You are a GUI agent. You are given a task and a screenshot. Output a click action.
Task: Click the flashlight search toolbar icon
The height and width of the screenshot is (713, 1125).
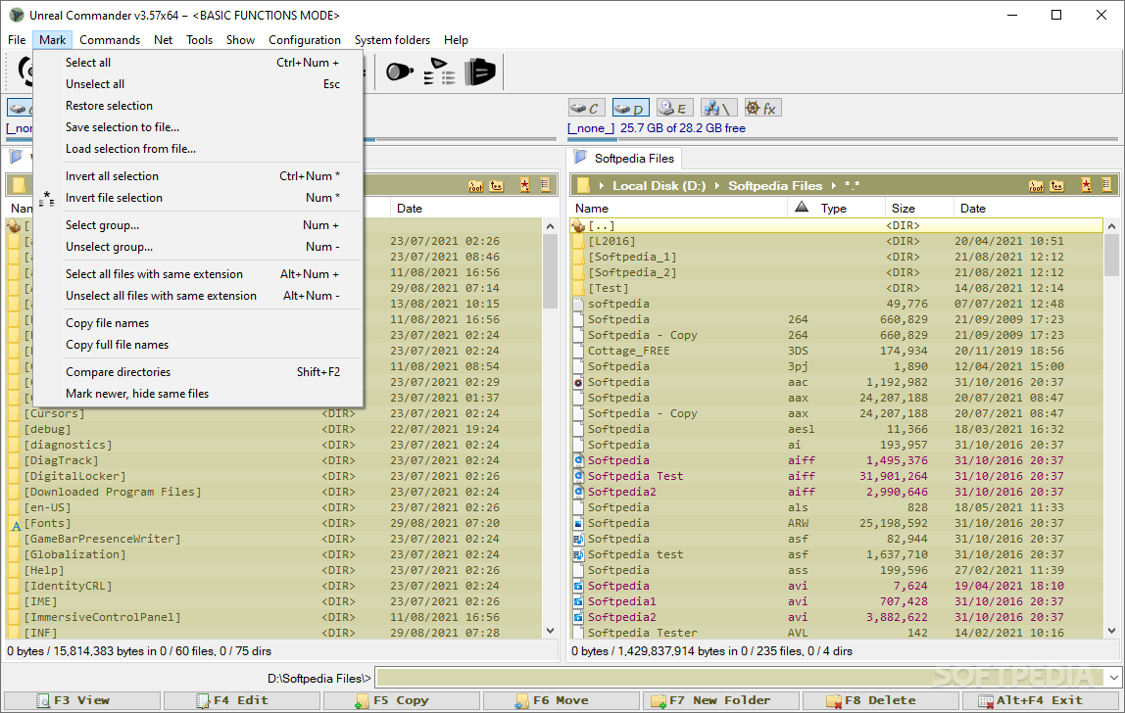(400, 71)
